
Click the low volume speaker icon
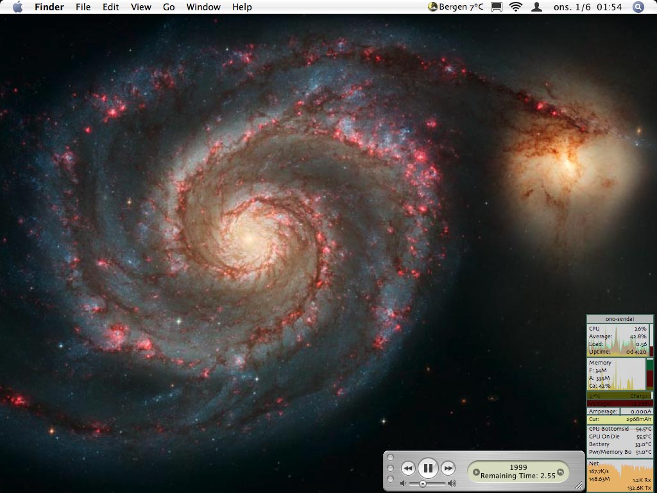pyautogui.click(x=403, y=484)
